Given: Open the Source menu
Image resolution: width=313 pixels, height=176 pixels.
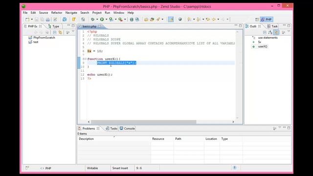Looking at the screenshot, I should 44,13.
